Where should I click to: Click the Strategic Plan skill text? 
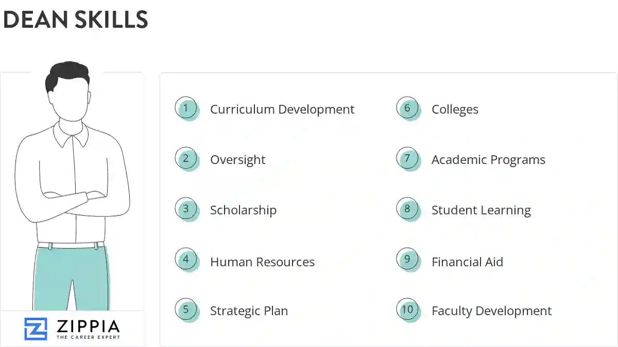[249, 311]
